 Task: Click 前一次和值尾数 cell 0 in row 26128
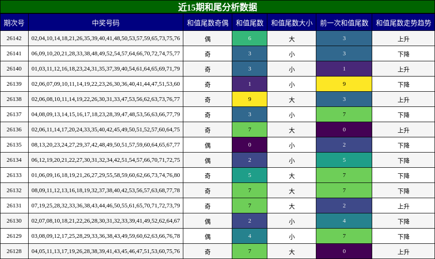click(344, 252)
